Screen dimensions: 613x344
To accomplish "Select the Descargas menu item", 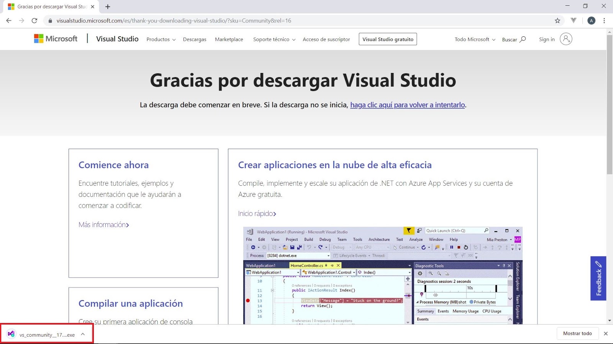I will tap(195, 39).
